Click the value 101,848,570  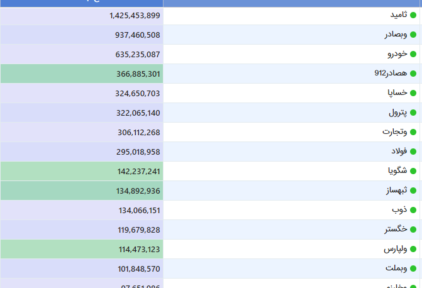[139, 269]
